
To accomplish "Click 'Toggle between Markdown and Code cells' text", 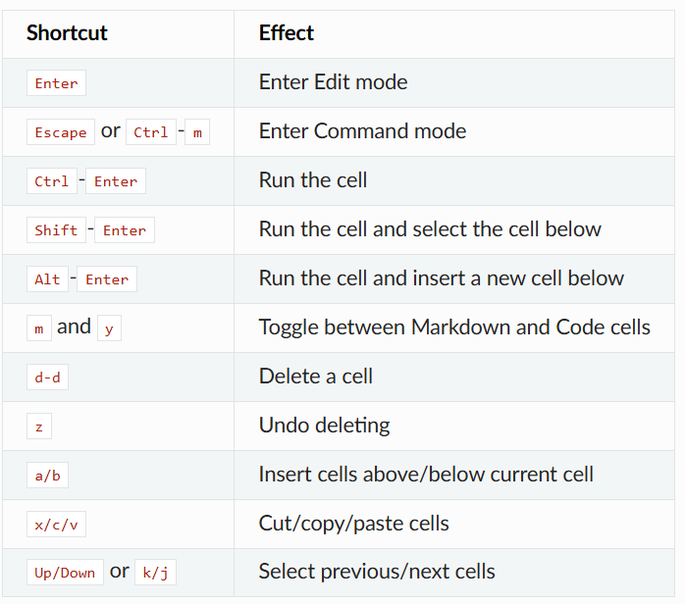I will [454, 327].
